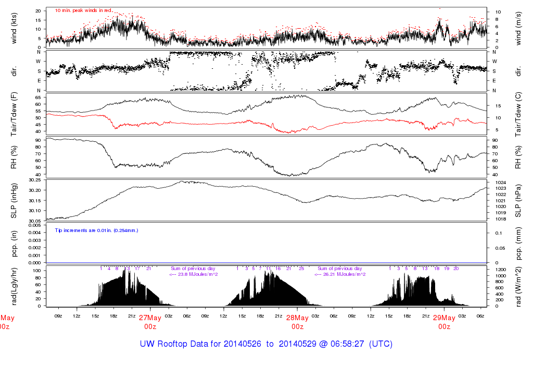This screenshot has height=365, width=533.
Task: Click the "wind (m/s)" axis label
Action: coord(518,29)
